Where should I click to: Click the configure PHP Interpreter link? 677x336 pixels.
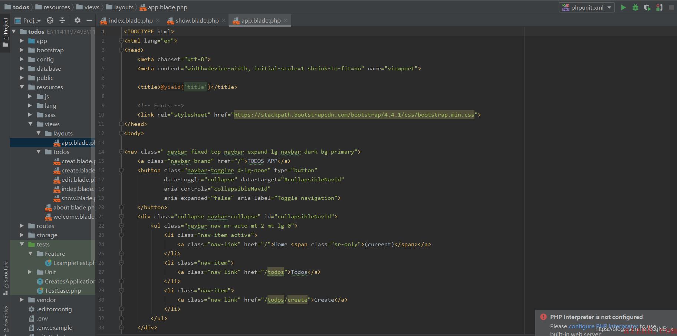pos(604,326)
